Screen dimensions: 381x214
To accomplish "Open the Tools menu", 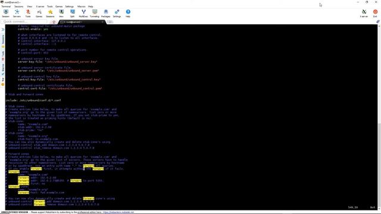I will coord(50,7).
